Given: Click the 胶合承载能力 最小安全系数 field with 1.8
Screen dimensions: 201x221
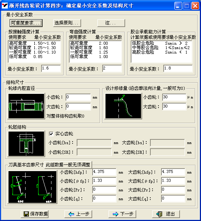Looking at the screenshot, I should [x=178, y=68].
